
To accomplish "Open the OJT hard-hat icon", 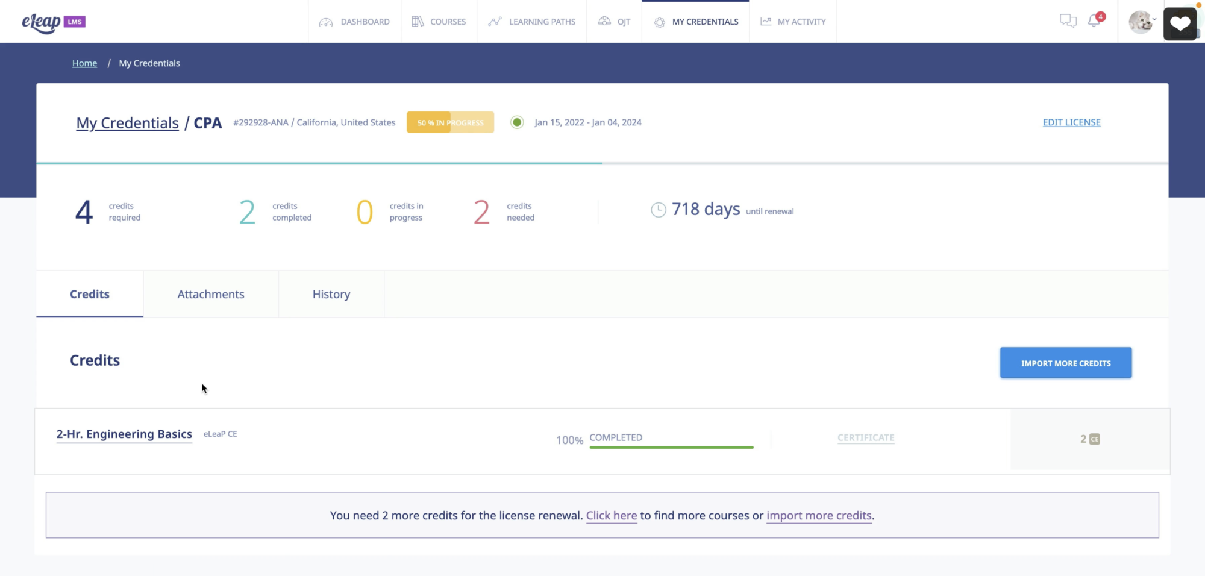I will pyautogui.click(x=603, y=21).
